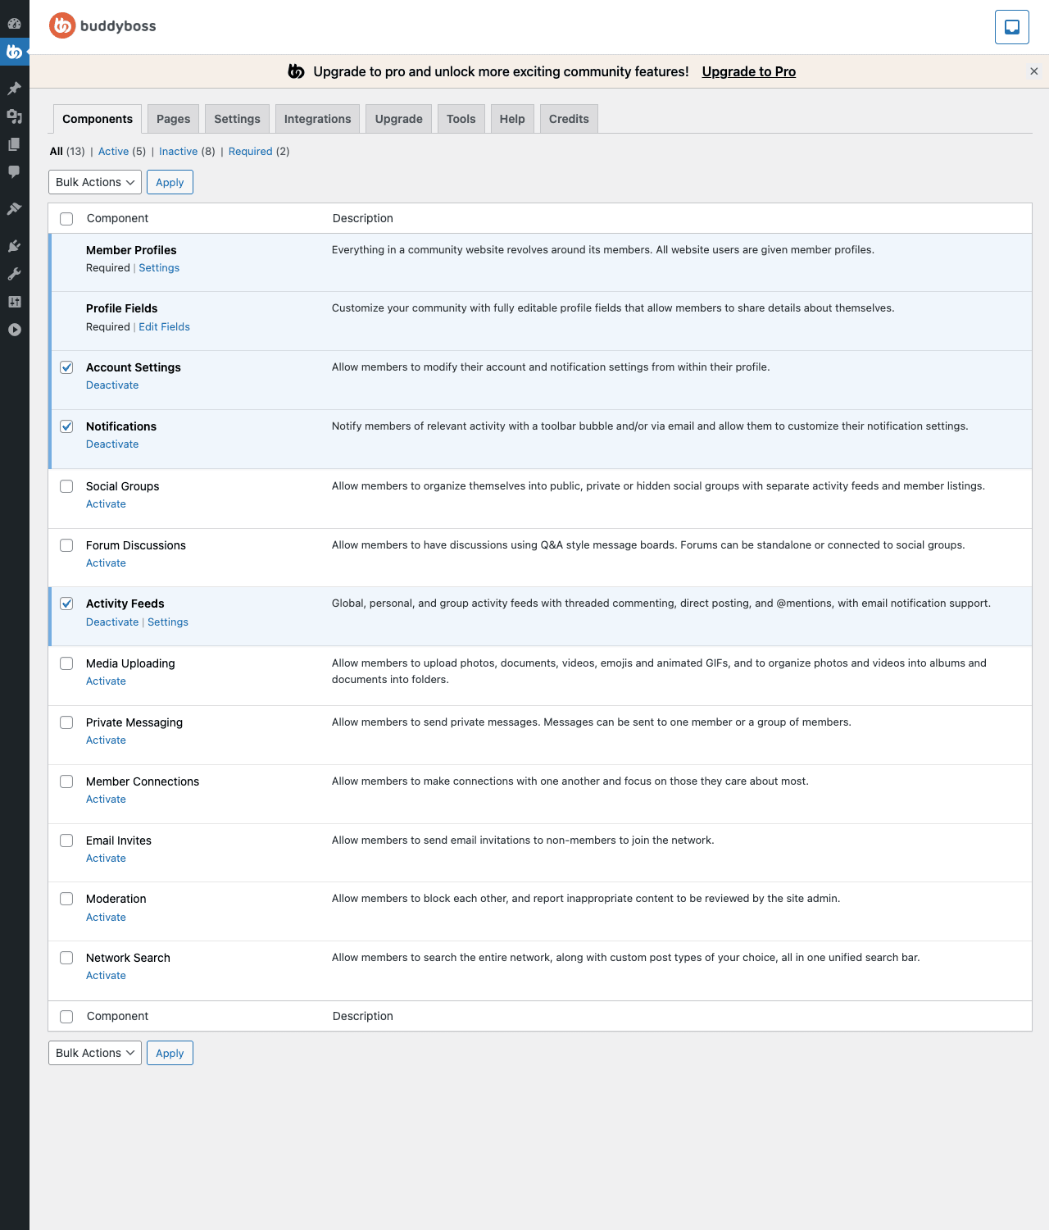Show All components filter
Screen dimensions: 1049x1230
56,151
